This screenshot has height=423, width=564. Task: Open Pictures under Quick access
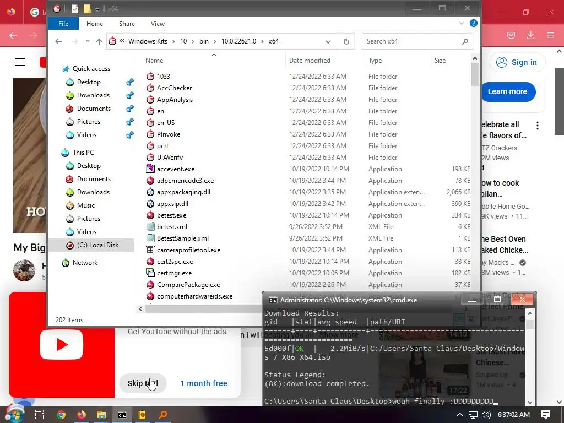89,122
